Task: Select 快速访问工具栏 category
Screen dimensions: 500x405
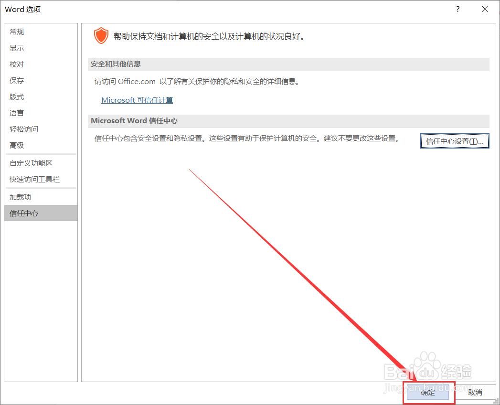Action: point(41,180)
